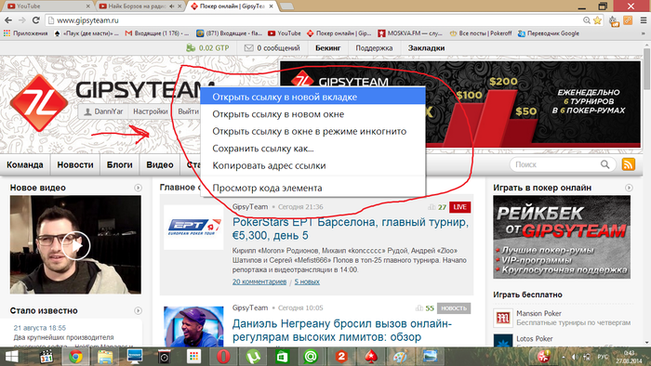Switch input language РУС indicator

pos(603,357)
